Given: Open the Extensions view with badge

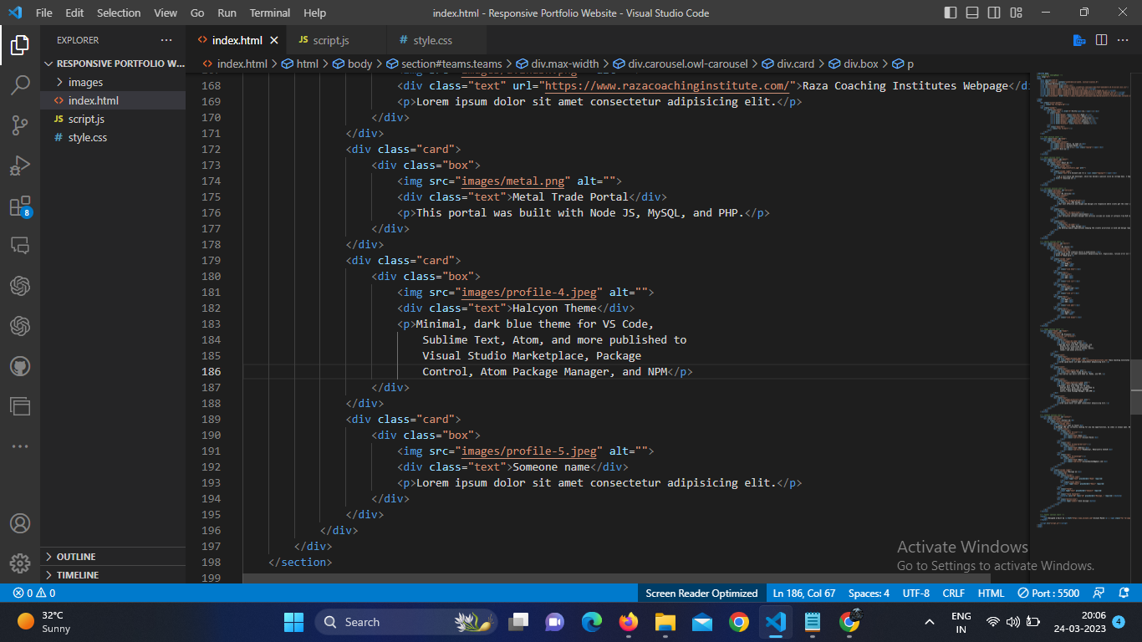Looking at the screenshot, I should 20,206.
